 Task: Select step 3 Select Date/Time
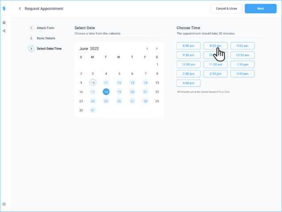tap(49, 49)
